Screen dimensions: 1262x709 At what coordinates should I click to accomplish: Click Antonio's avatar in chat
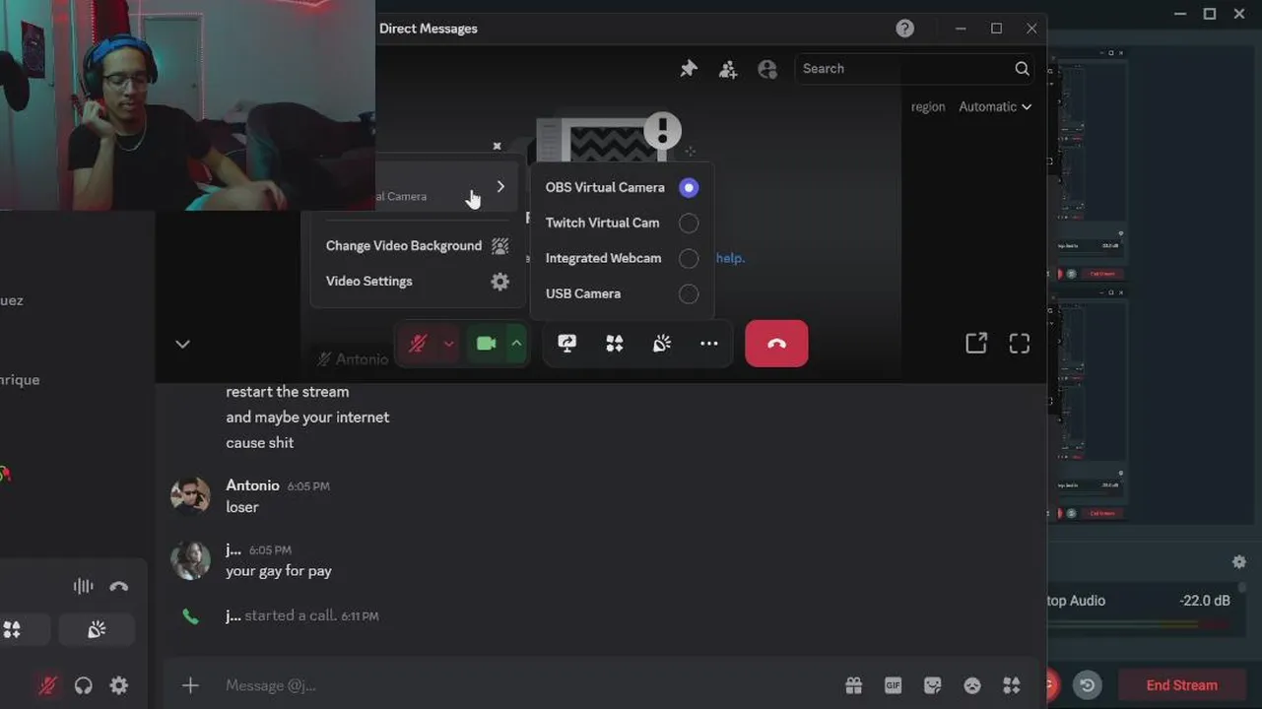(190, 495)
